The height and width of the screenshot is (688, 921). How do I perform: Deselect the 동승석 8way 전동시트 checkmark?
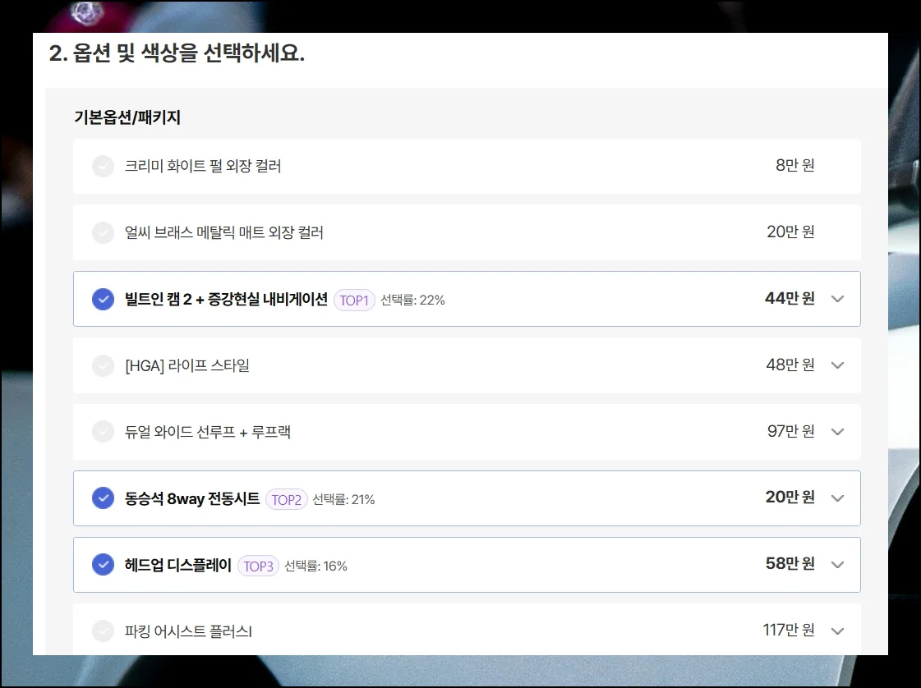click(103, 498)
